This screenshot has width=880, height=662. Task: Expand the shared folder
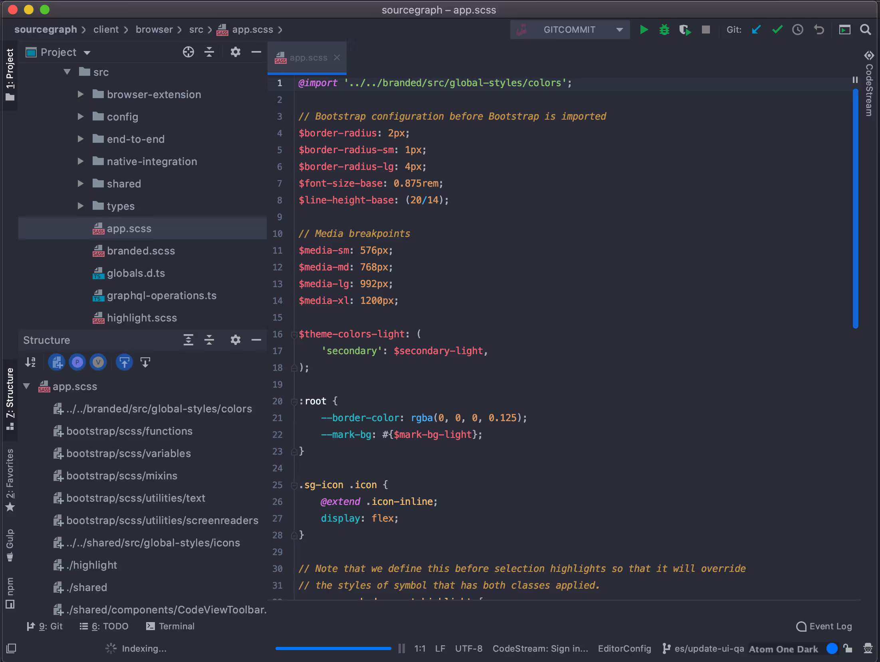[81, 184]
